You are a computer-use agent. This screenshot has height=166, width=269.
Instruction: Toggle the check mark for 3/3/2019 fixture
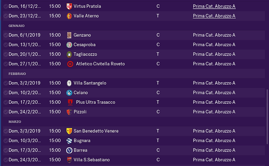coord(5,131)
